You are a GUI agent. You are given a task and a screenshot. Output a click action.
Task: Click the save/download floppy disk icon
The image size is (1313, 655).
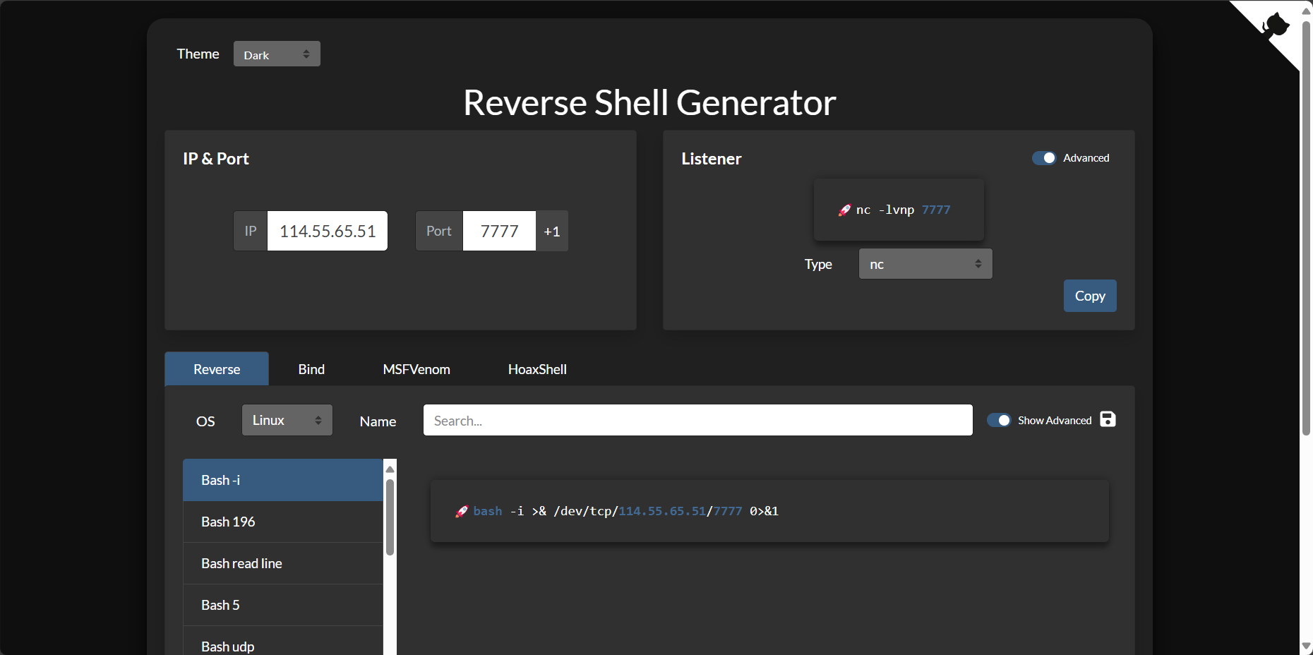(1108, 419)
